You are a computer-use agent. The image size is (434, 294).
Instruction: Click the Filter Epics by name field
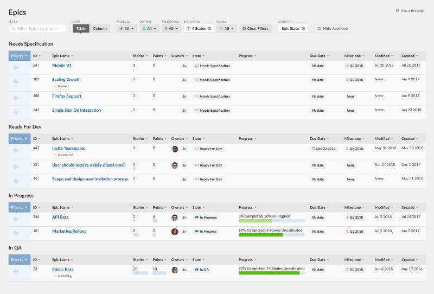coord(38,29)
